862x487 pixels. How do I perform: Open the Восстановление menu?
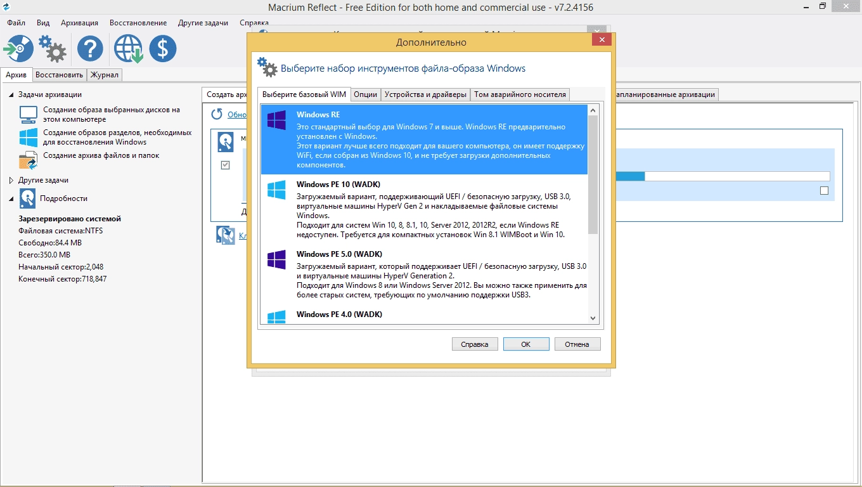[x=138, y=23]
